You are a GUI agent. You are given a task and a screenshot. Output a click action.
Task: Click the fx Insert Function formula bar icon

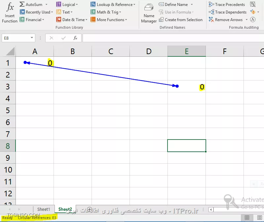[x=75, y=38]
